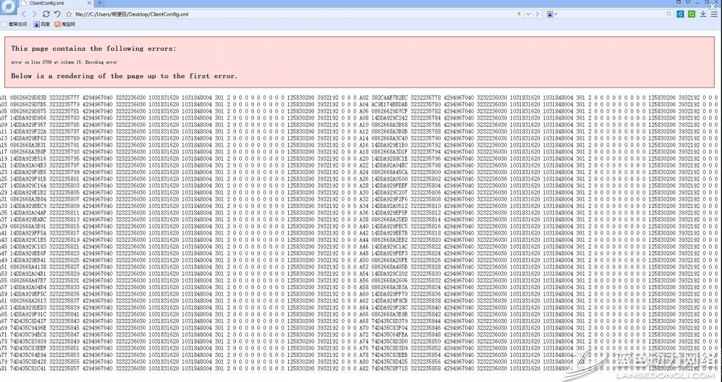
Task: Click the magnifier search icon
Action: [x=669, y=14]
